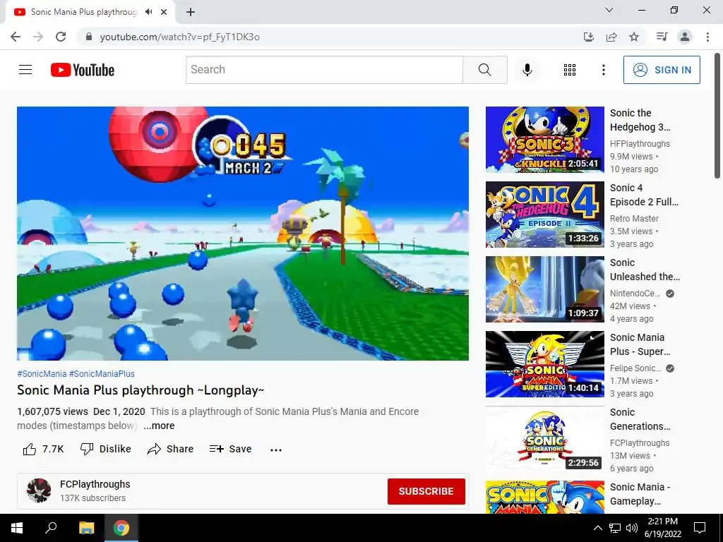Screen dimensions: 723x542
Task: Click the HFPlaythroughs channel name
Action: click(x=640, y=144)
